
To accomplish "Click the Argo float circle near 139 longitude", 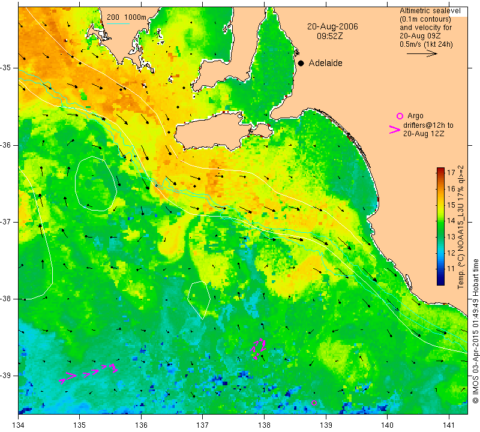I will [314, 403].
